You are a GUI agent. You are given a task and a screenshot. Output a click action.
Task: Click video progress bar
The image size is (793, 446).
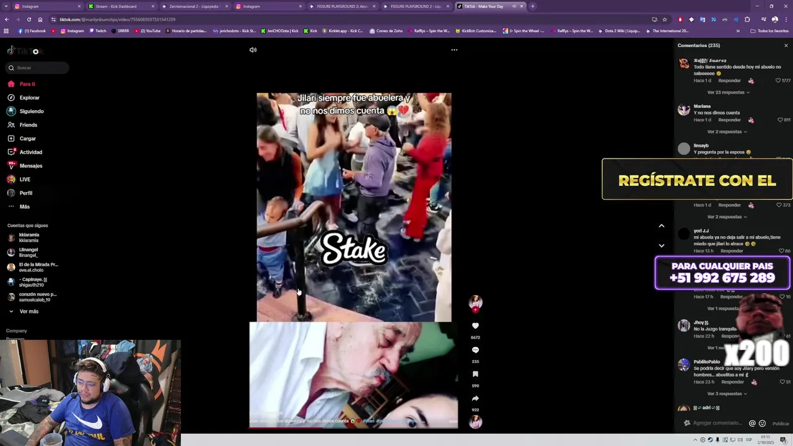point(353,427)
